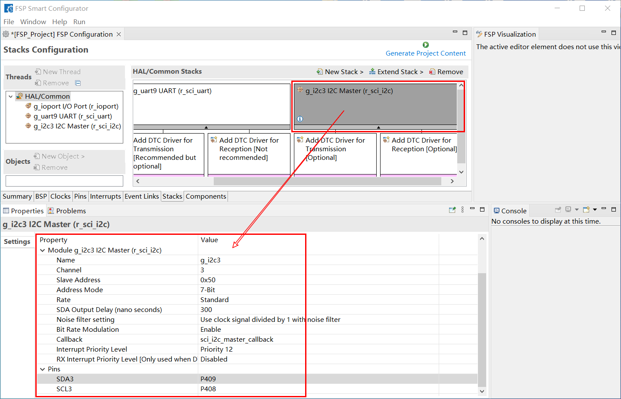This screenshot has width=621, height=399.
Task: Click Add DTC Driver for Transmission [Recommended but optional] block
Action: (x=169, y=154)
